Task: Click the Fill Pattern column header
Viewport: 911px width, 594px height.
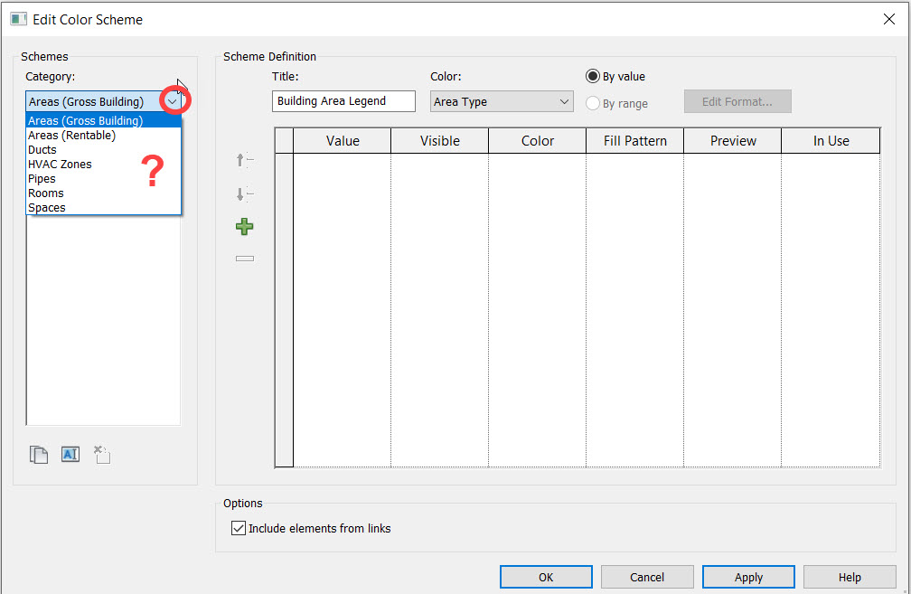Action: [634, 140]
